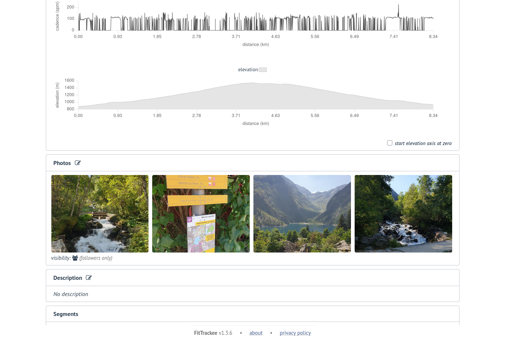
Task: Click the 1600 tick on elevation axis
Action: click(x=69, y=80)
